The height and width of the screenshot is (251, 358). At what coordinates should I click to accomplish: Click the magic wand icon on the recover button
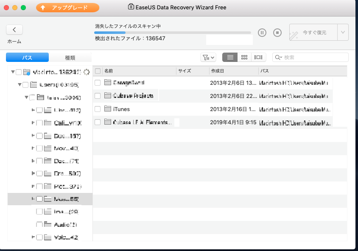click(294, 35)
